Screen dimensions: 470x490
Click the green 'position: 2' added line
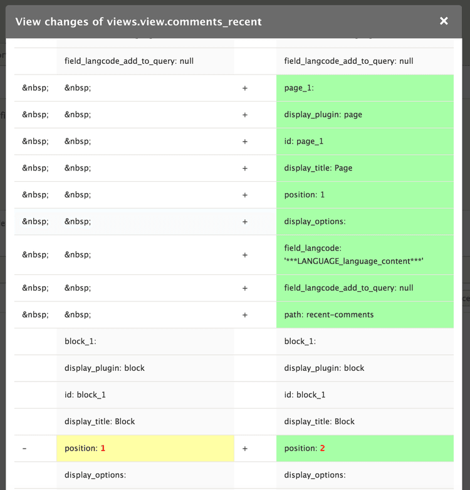[365, 449]
